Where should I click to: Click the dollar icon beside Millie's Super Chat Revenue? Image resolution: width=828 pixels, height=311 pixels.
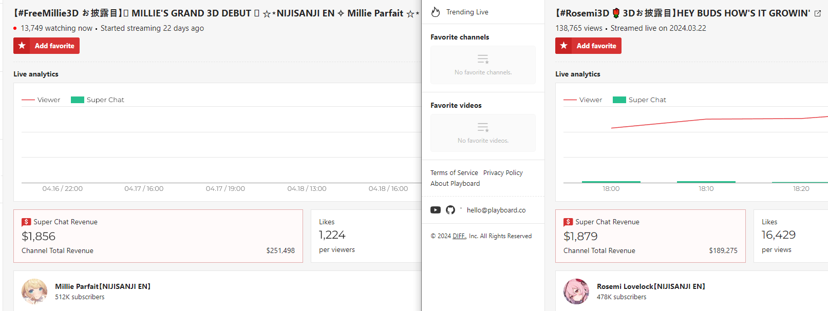click(26, 222)
